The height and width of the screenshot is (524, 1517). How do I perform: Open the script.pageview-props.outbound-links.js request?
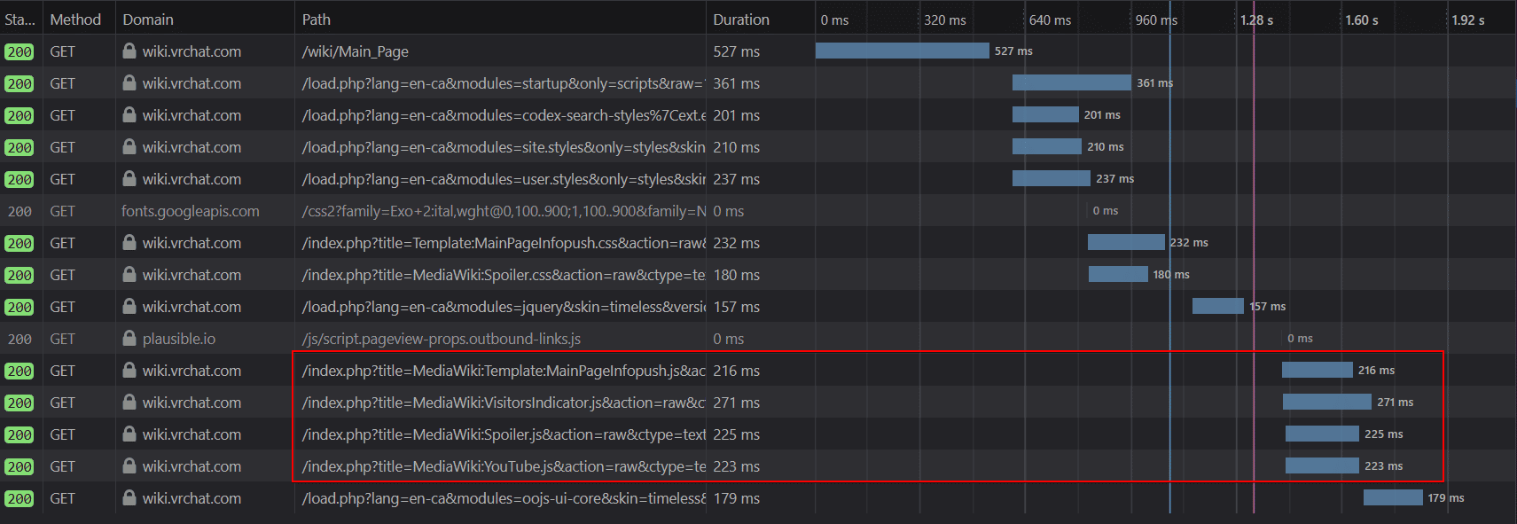coord(441,339)
